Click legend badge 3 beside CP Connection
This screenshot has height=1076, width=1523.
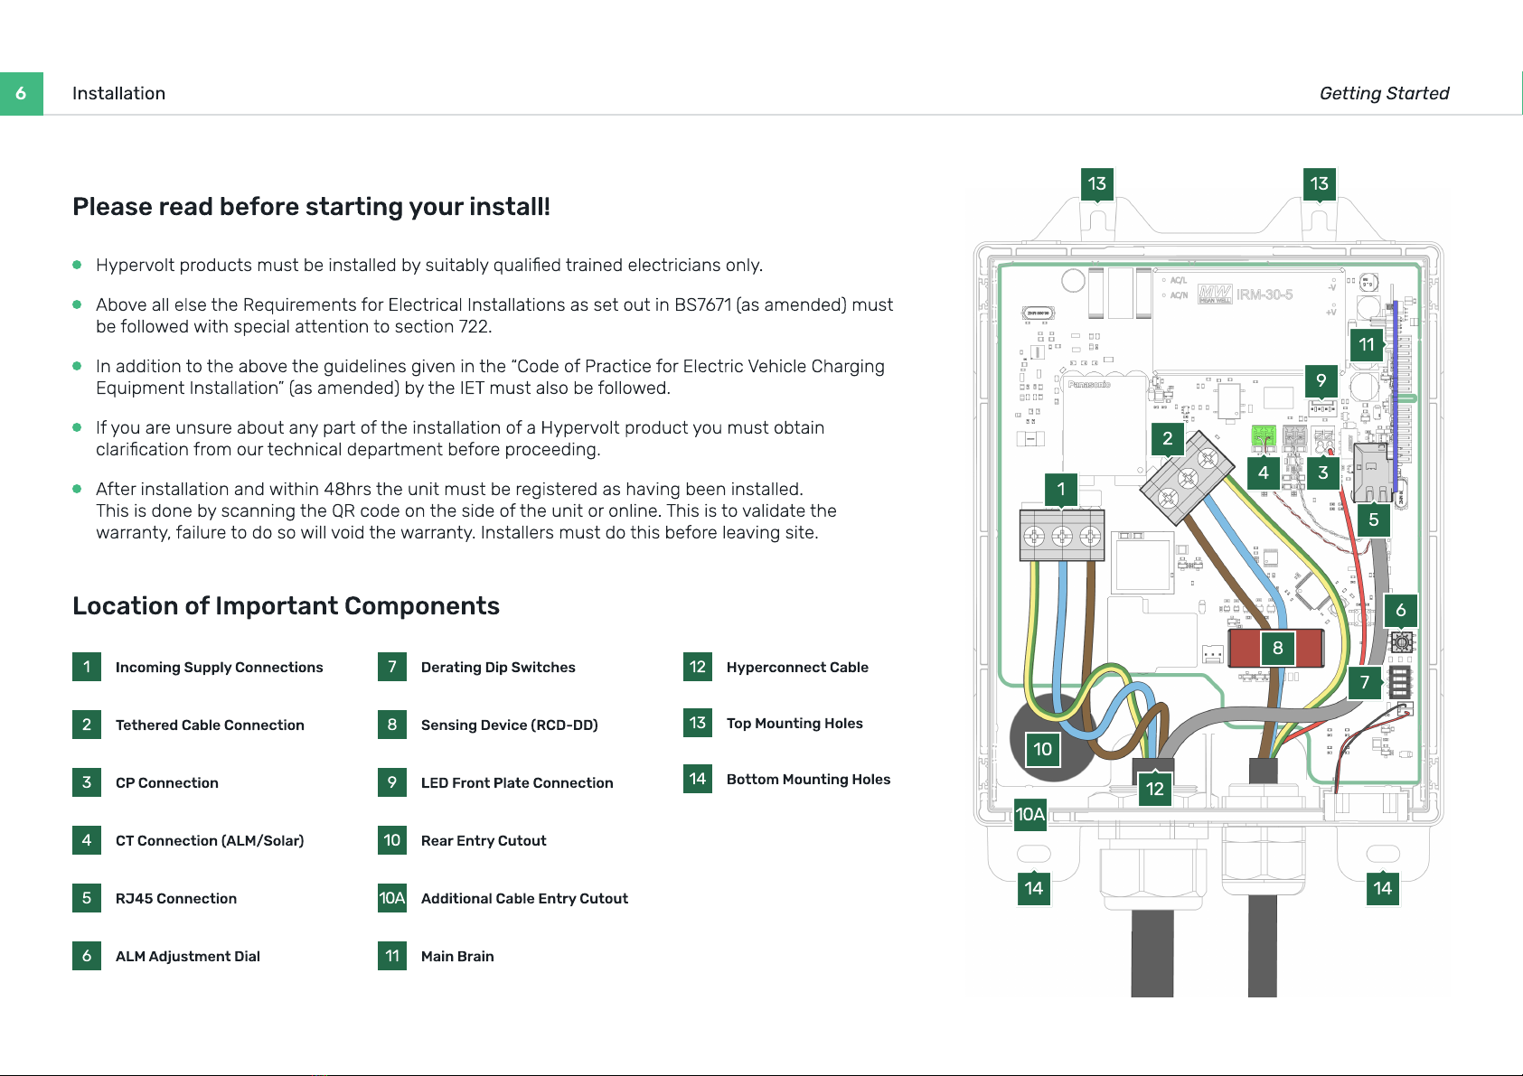[87, 782]
